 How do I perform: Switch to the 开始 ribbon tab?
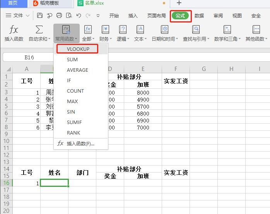point(114,16)
